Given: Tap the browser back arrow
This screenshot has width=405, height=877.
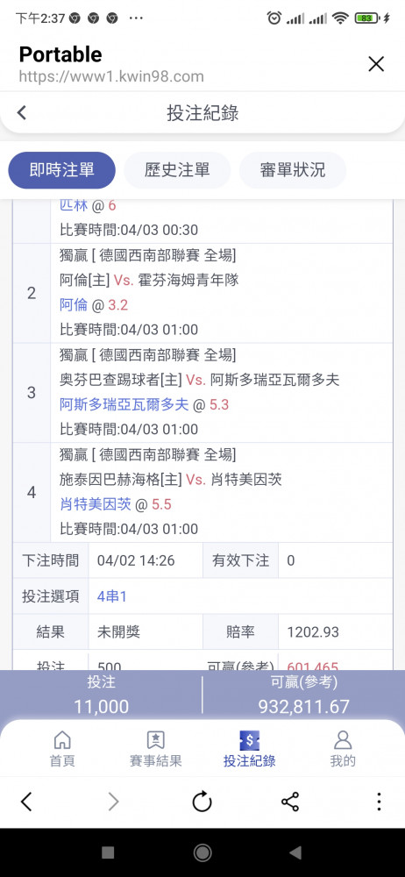Looking at the screenshot, I should (26, 802).
